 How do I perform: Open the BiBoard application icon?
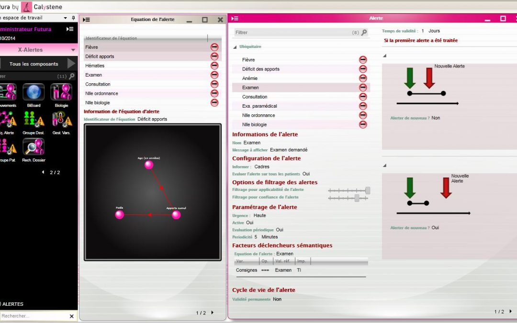click(x=33, y=92)
